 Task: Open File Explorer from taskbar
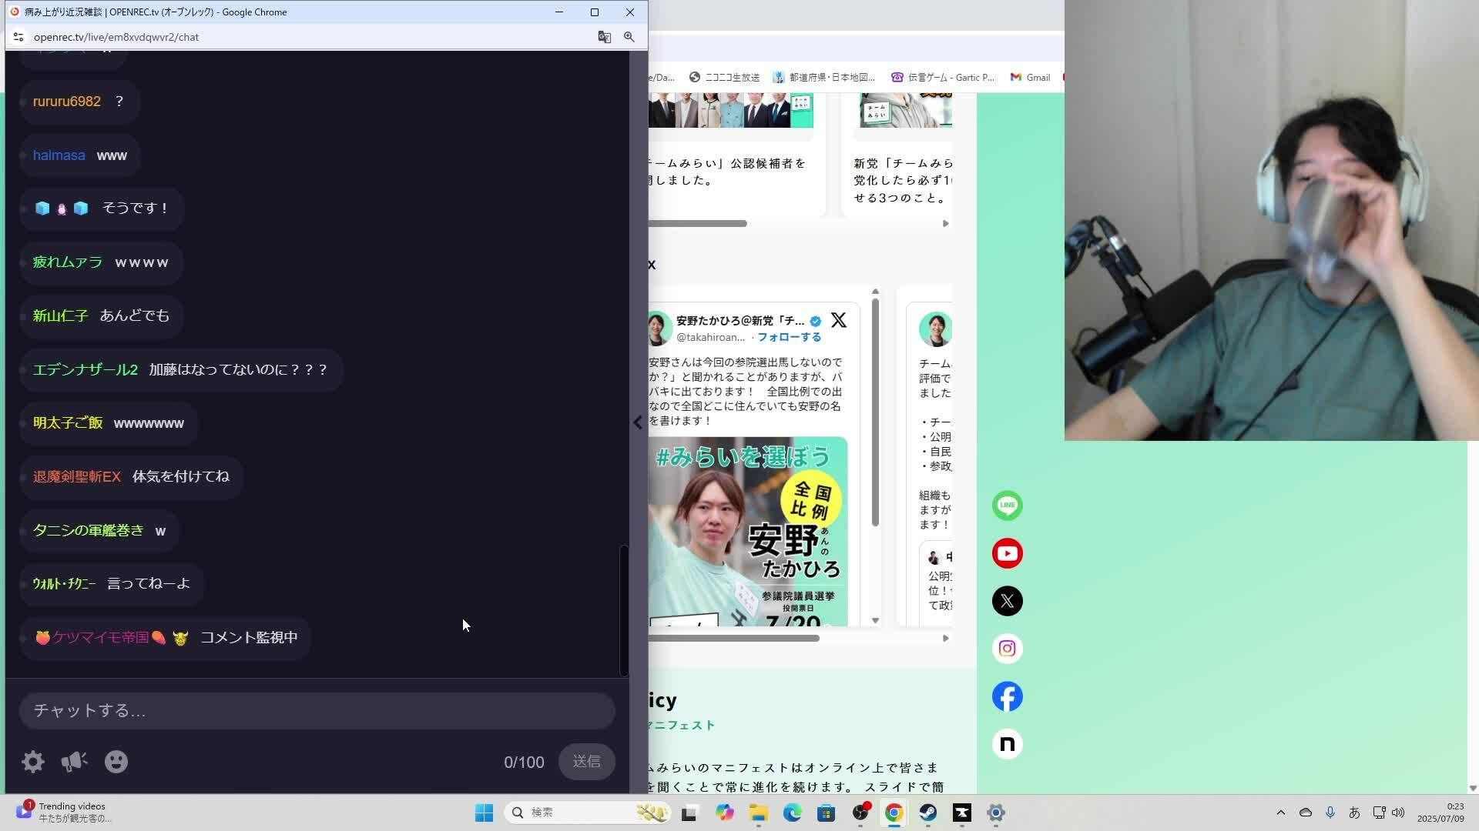point(758,813)
